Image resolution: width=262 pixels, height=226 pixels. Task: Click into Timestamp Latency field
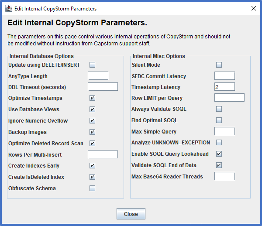(x=224, y=87)
